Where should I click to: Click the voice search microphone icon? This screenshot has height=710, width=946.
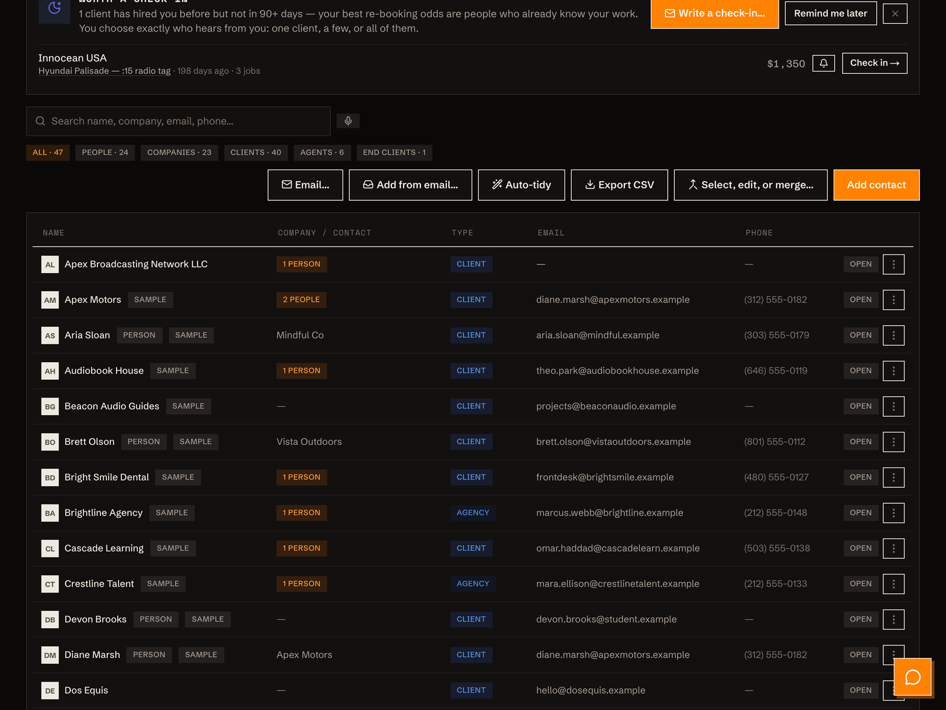pyautogui.click(x=348, y=121)
